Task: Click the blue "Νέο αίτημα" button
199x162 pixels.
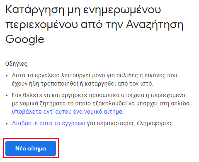Action: tap(31, 148)
